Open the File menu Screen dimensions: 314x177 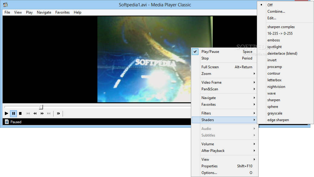point(7,12)
